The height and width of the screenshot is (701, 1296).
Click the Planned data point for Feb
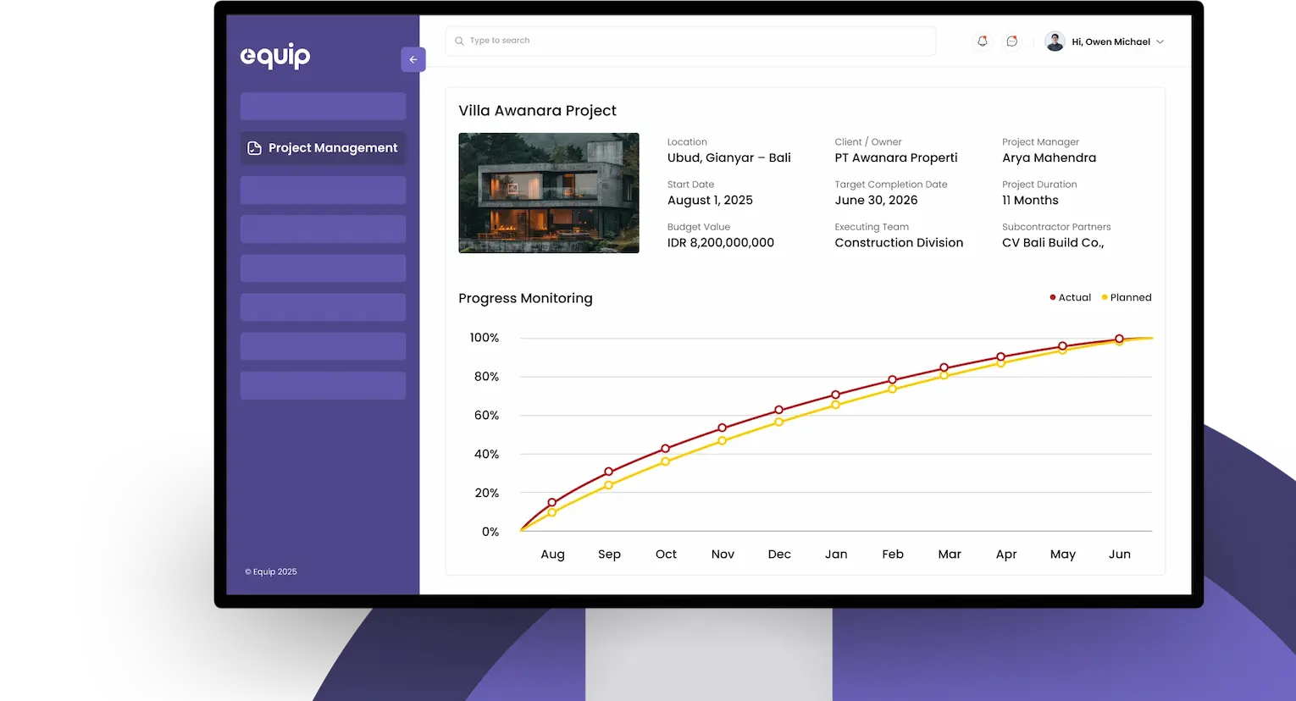pyautogui.click(x=893, y=389)
